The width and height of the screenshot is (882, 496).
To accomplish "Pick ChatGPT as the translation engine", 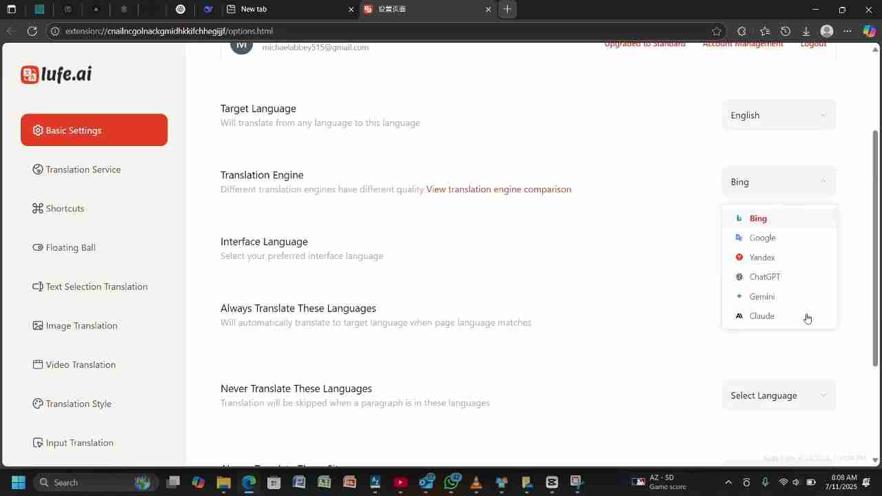I will click(765, 277).
